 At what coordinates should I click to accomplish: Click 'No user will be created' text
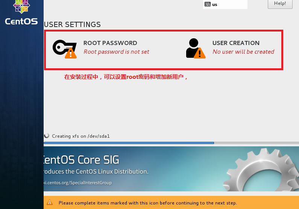(243, 52)
